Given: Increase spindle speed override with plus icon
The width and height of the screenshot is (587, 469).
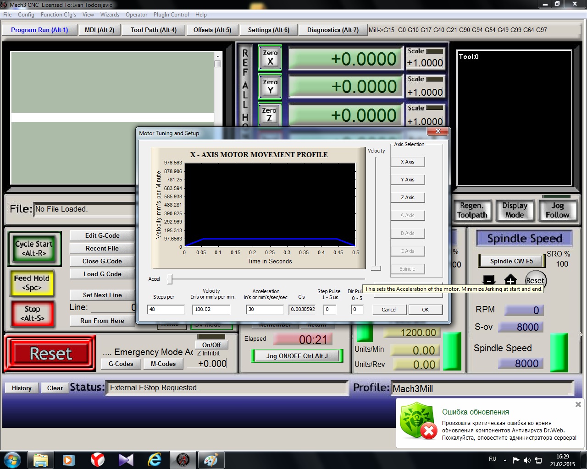Looking at the screenshot, I should pyautogui.click(x=510, y=280).
